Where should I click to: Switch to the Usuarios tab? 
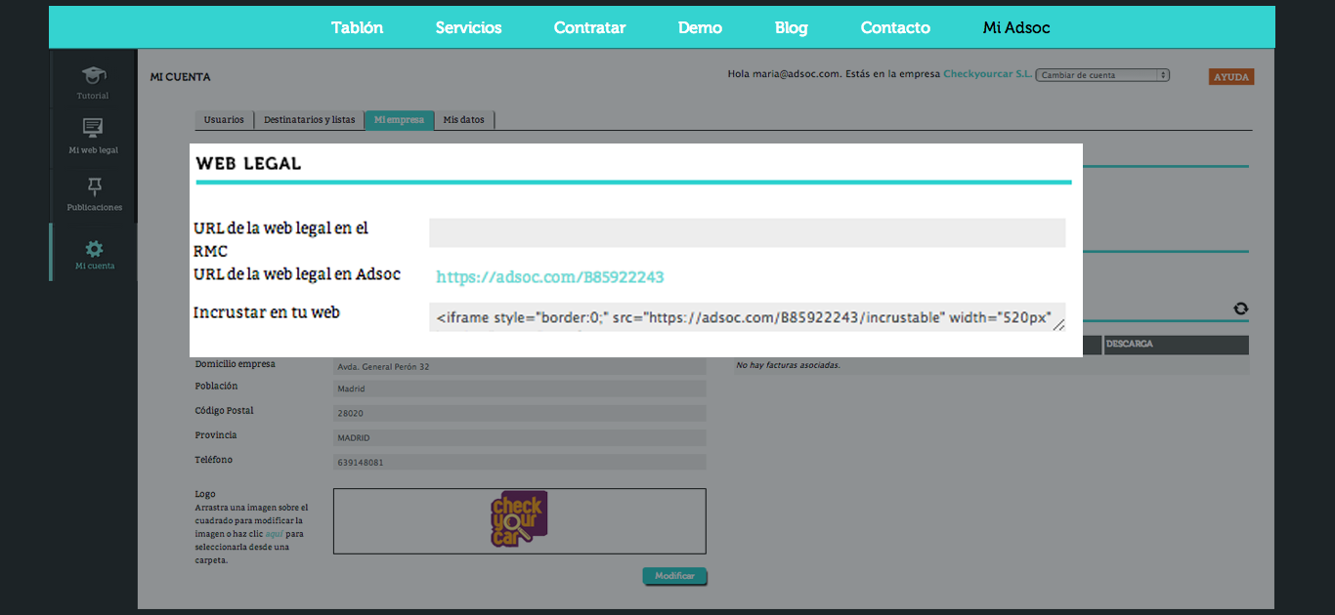click(224, 120)
